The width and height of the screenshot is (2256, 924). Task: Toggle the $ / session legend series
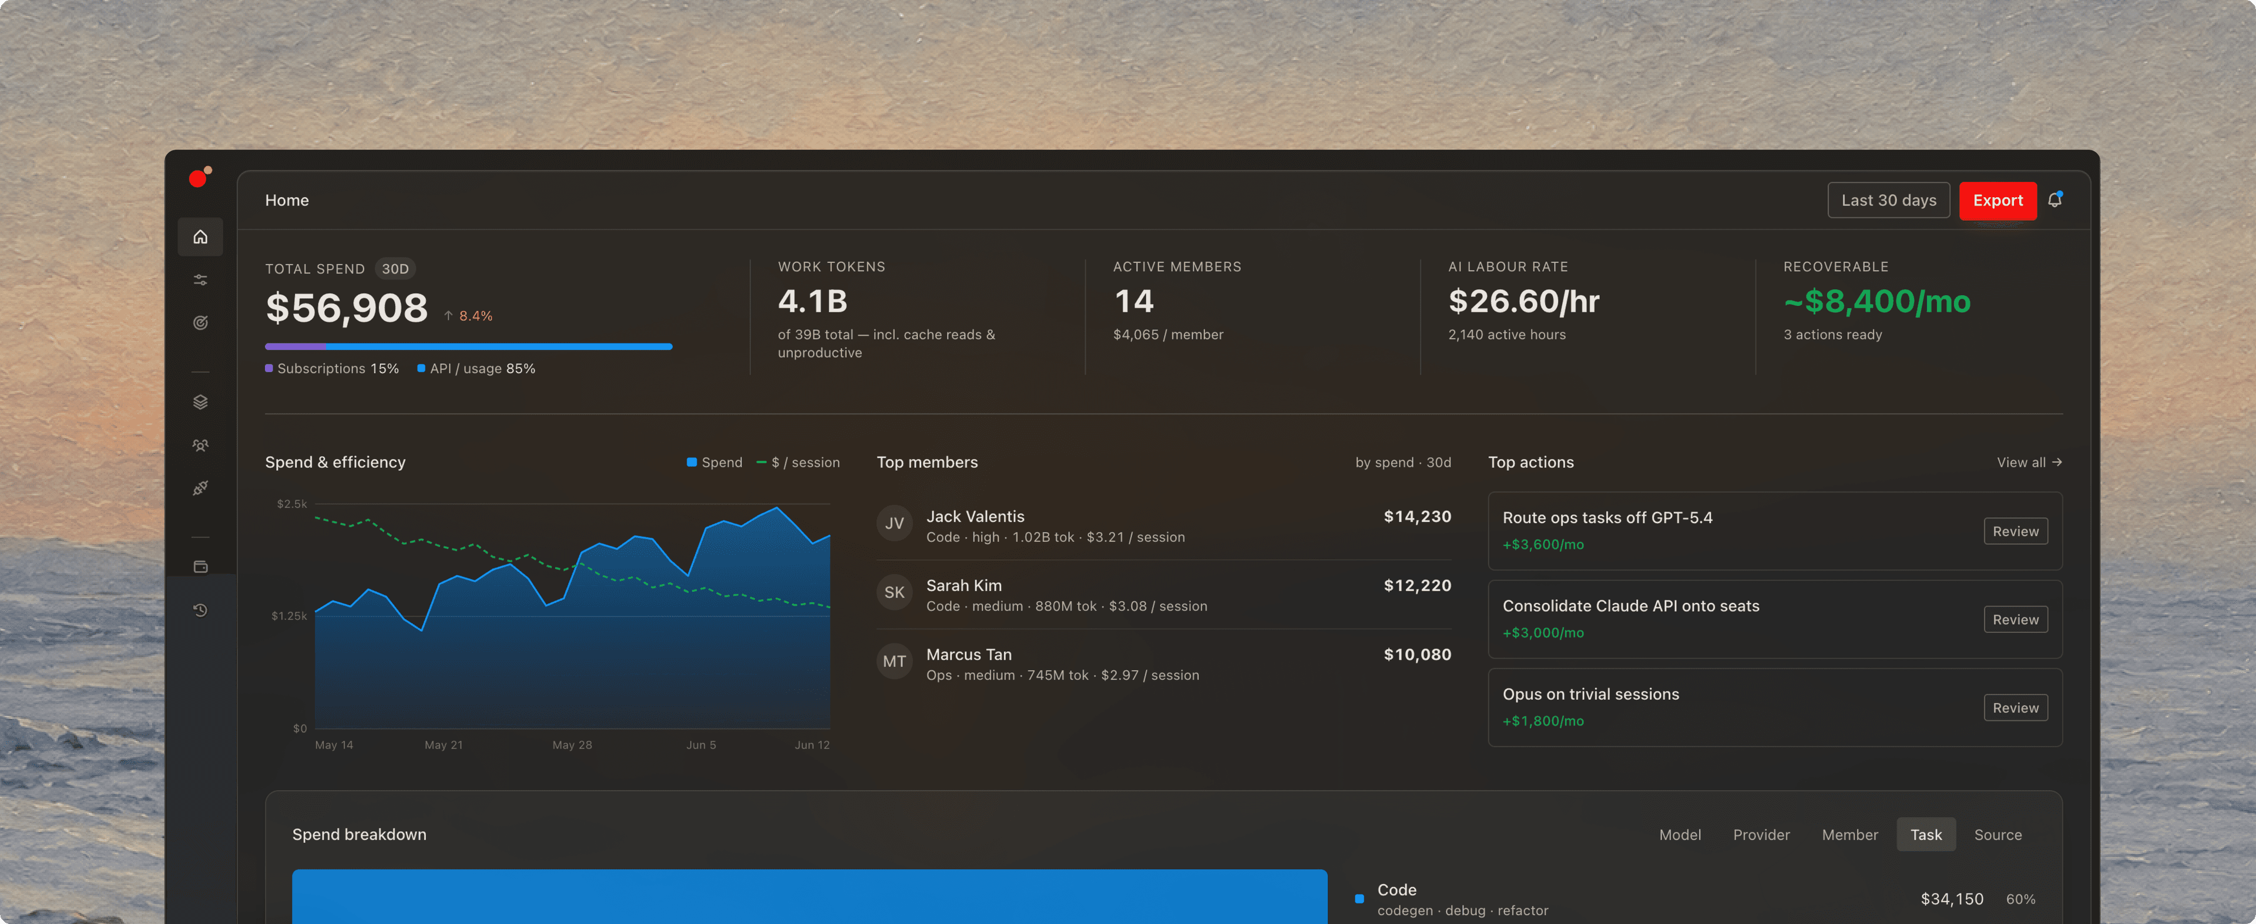pyautogui.click(x=798, y=462)
